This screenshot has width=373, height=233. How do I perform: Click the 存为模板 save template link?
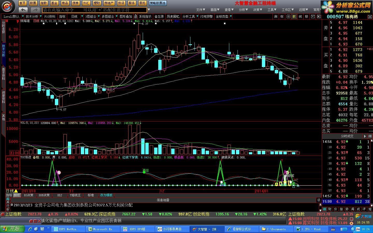point(106,195)
